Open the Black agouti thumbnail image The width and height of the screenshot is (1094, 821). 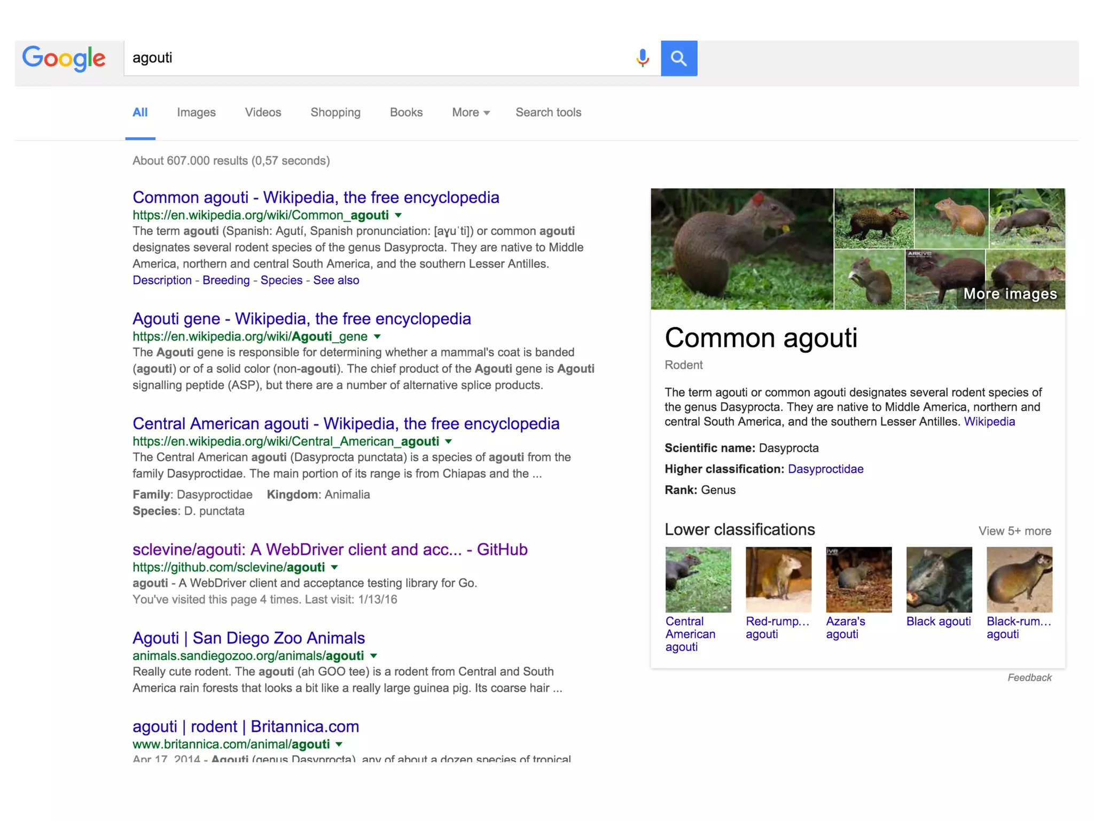point(939,579)
